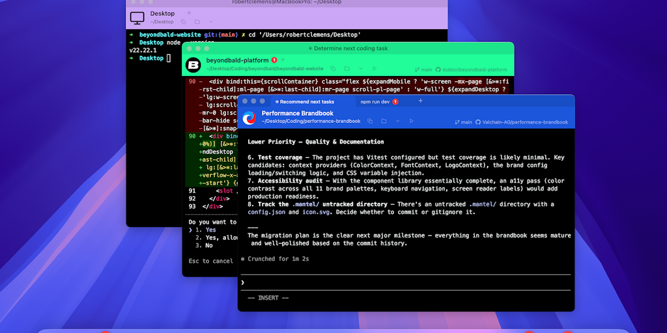The width and height of the screenshot is (667, 333).
Task: Click the config.json file reference
Action: (265, 212)
